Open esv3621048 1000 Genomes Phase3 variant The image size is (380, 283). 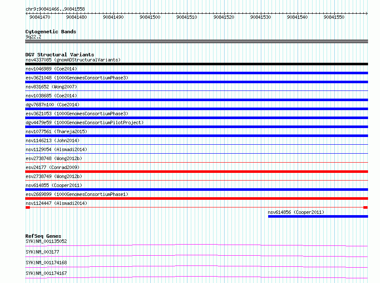(x=77, y=78)
